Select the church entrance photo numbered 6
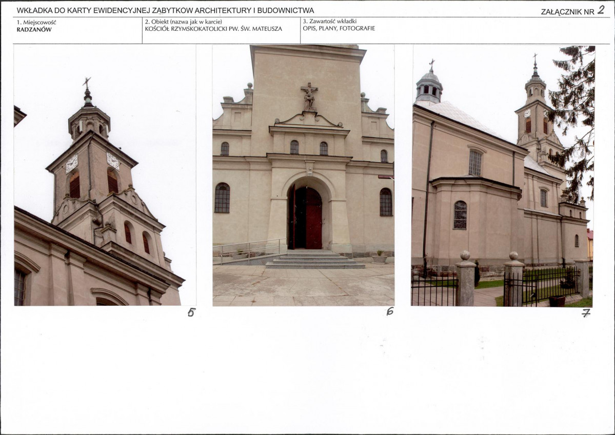615x435 pixels. tap(303, 175)
